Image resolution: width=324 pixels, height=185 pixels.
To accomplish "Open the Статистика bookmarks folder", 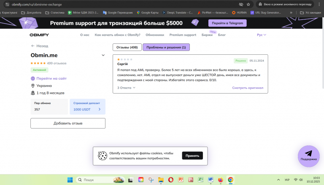I will tap(55, 13).
